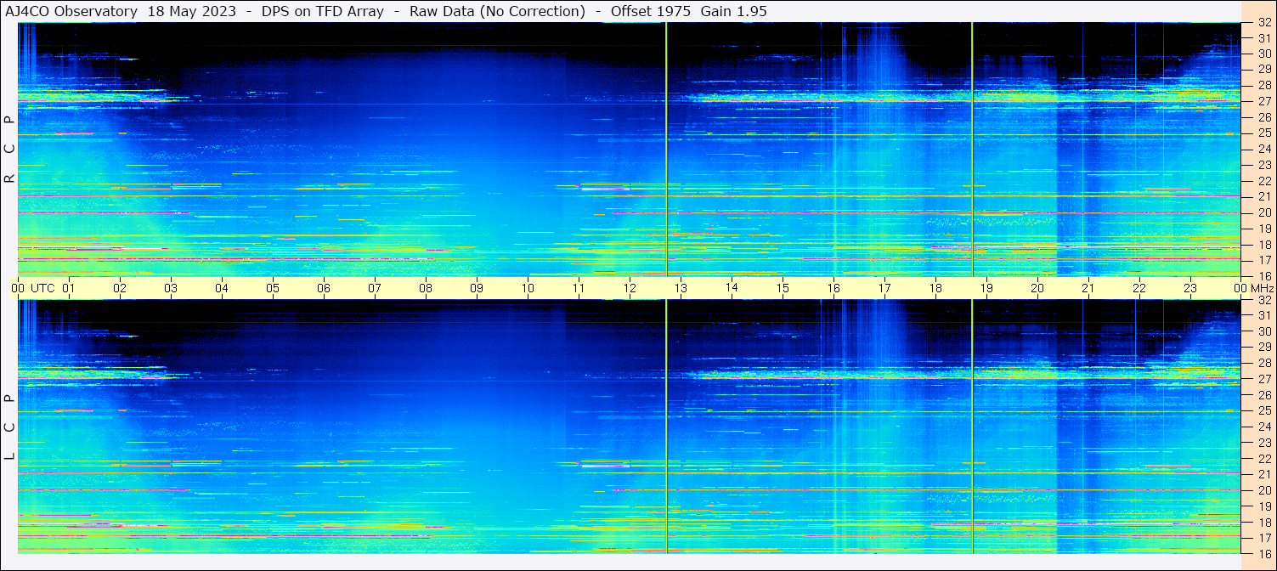Click 22 MHz label on LCP scale

[x=1263, y=459]
